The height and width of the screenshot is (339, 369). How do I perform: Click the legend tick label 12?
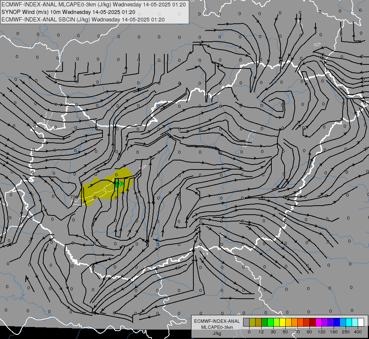point(261,332)
